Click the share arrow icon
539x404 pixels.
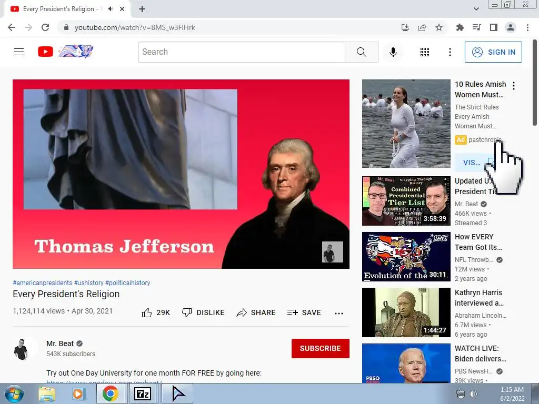click(242, 312)
